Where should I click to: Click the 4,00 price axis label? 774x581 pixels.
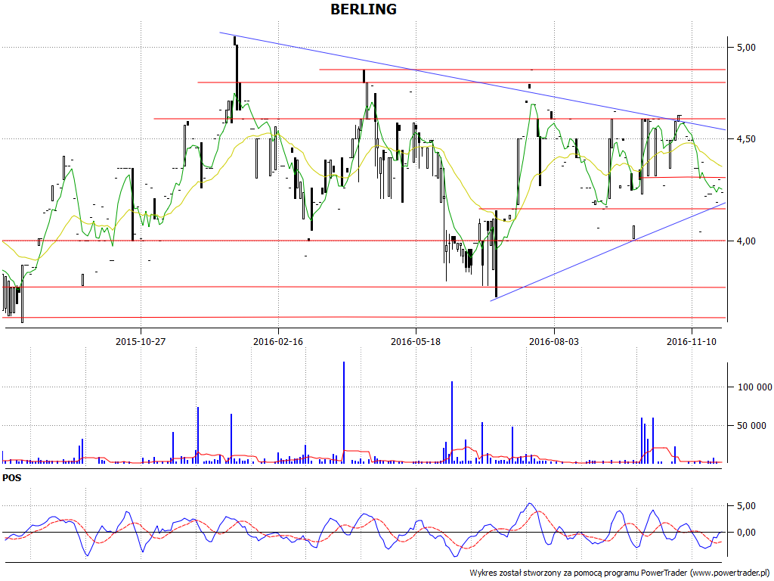(x=746, y=241)
